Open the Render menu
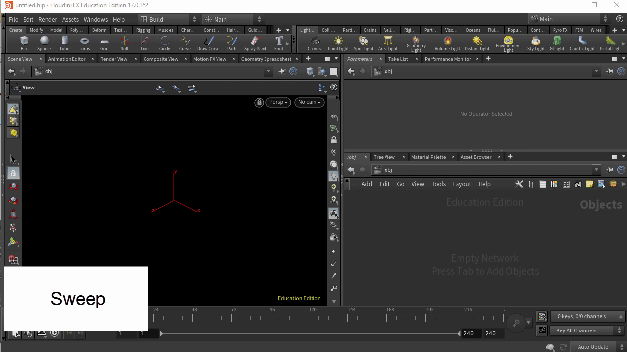627x352 pixels. 48,19
